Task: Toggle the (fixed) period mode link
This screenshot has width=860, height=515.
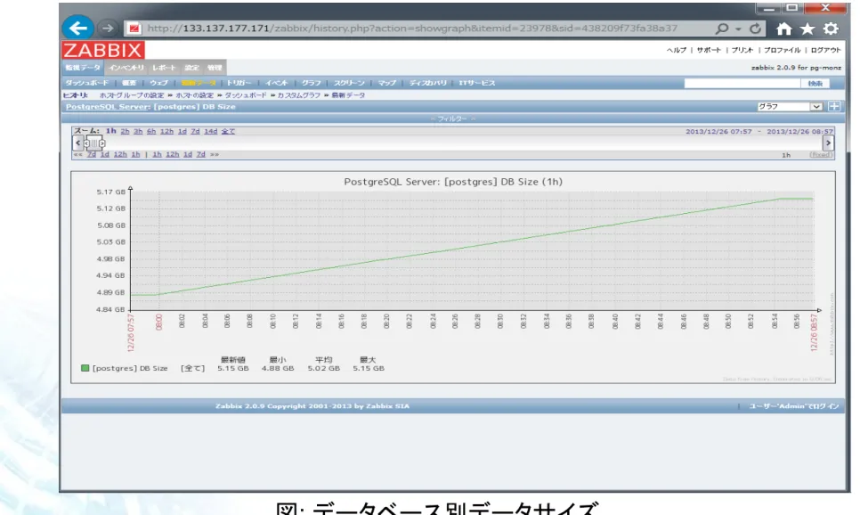Action: pos(821,155)
